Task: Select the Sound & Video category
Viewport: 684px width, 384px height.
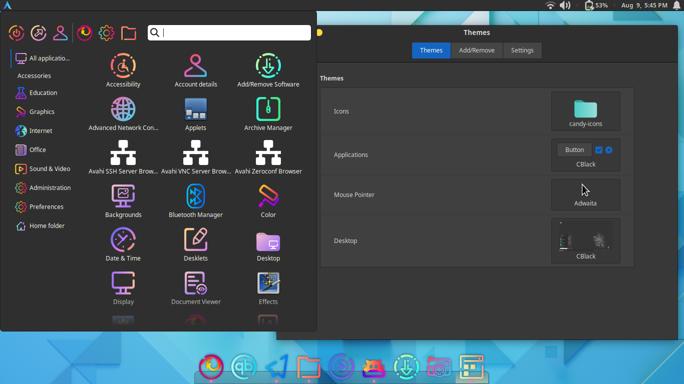Action: pyautogui.click(x=49, y=169)
